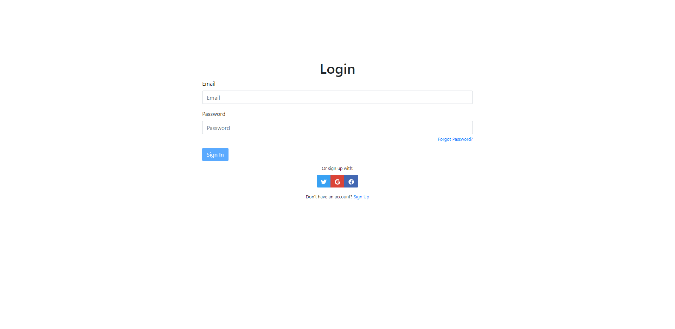Click the Login page heading
Image resolution: width=675 pixels, height=329 pixels.
click(337, 69)
